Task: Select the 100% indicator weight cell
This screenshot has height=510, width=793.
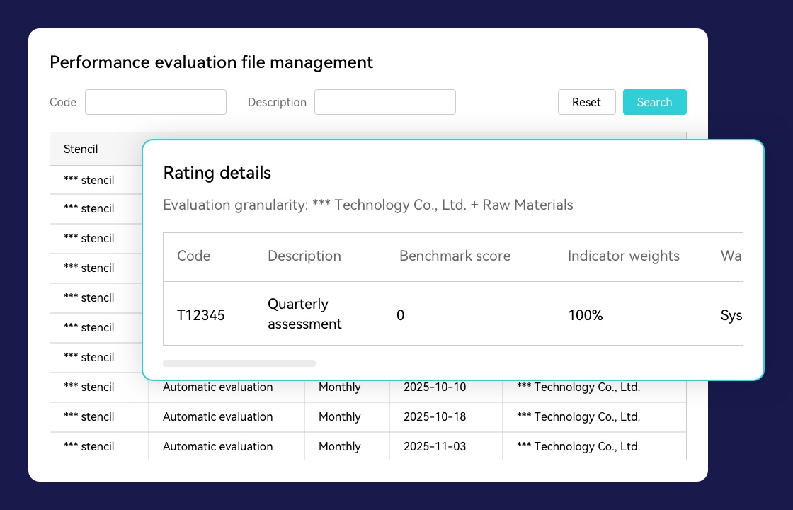Action: [x=585, y=315]
